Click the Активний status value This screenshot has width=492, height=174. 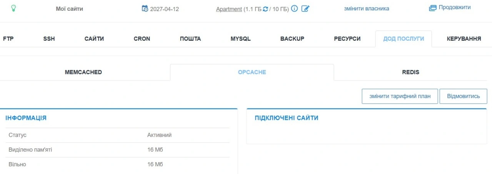coord(159,135)
